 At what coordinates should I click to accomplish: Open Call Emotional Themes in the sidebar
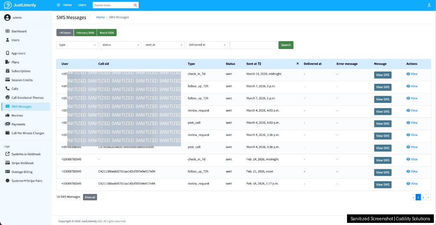click(x=27, y=98)
